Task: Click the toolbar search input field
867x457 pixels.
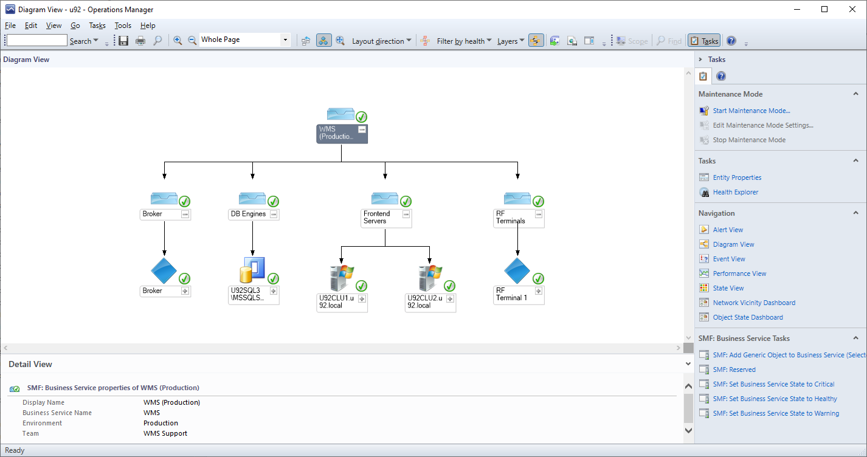Action: (36, 40)
